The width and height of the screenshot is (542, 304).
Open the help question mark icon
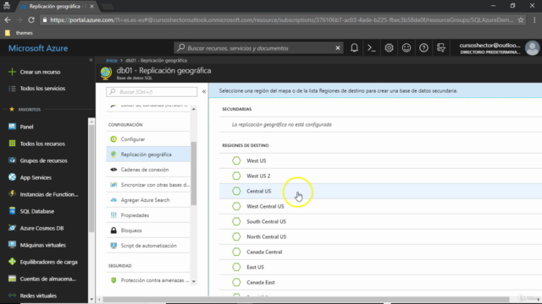[x=423, y=48]
